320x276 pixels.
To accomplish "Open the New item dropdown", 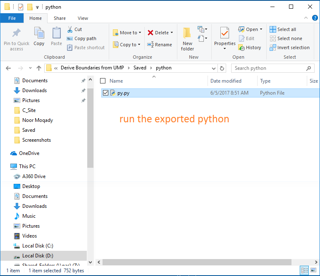I will 202,29.
